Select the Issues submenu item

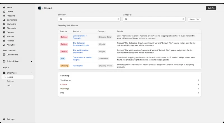pos(18,77)
